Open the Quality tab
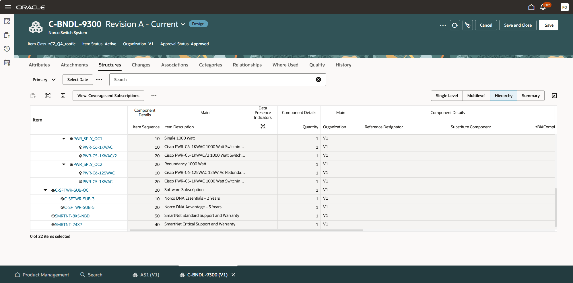The height and width of the screenshot is (283, 573). pyautogui.click(x=317, y=65)
